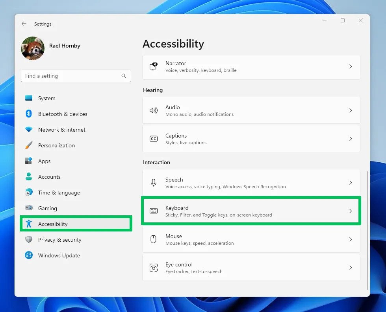Click the Captions CC icon
Viewport: 386px width, 312px height.
154,139
